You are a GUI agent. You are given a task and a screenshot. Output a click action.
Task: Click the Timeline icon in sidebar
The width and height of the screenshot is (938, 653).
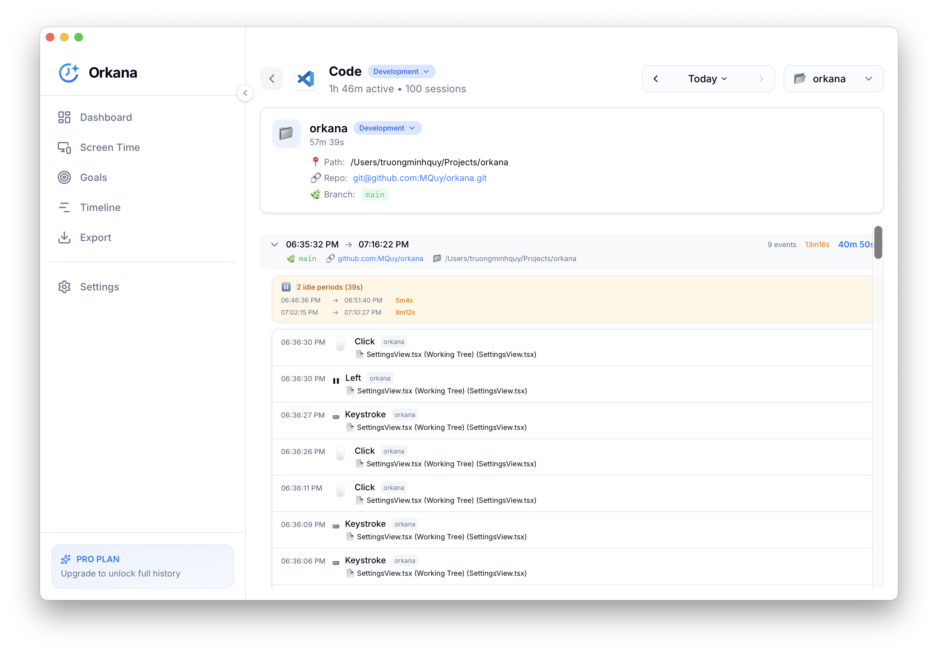click(x=64, y=207)
